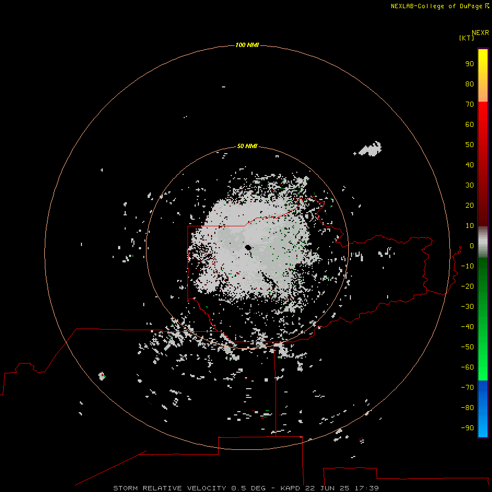Viewport: 492px width, 492px height.
Task: Select the positive 30 scale label
Action: pos(470,185)
